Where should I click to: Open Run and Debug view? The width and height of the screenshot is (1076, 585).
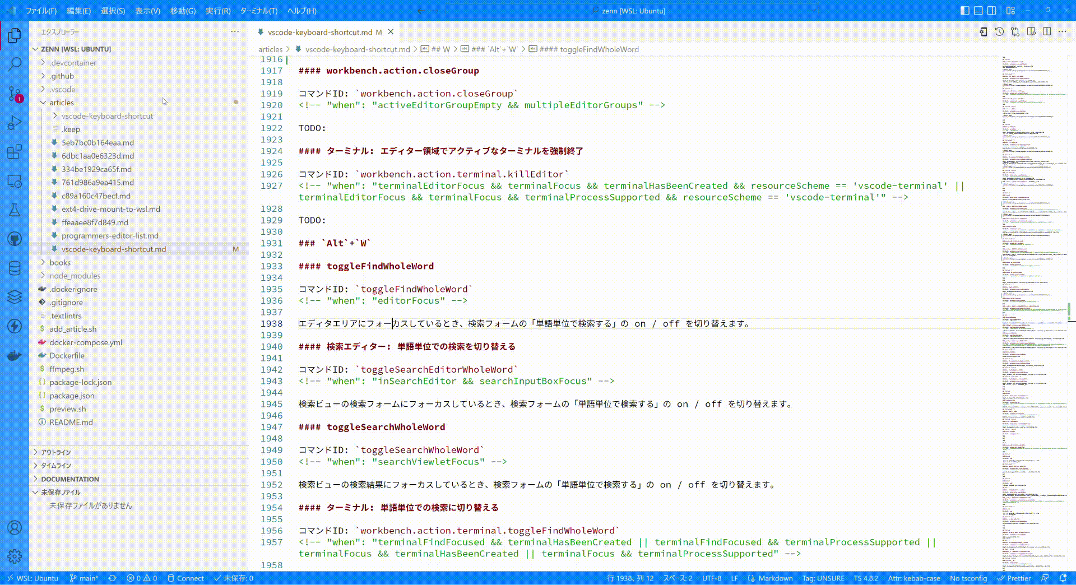click(15, 123)
